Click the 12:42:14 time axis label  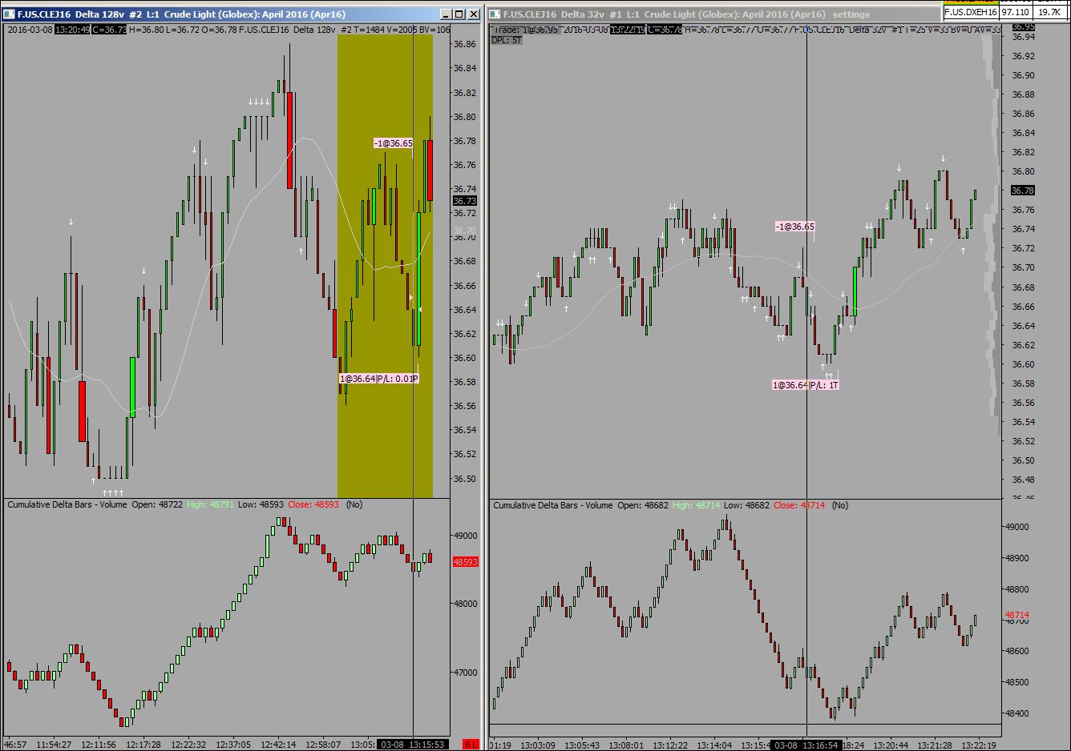(280, 745)
